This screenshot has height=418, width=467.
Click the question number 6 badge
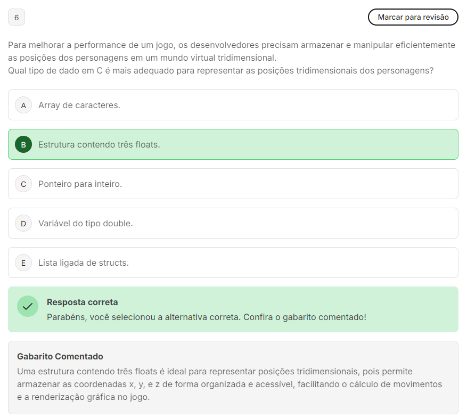17,18
